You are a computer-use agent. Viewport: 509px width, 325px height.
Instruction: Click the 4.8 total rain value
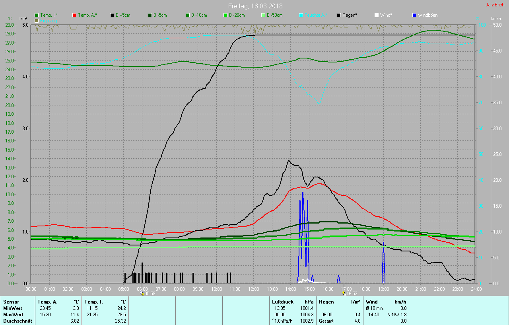357,321
